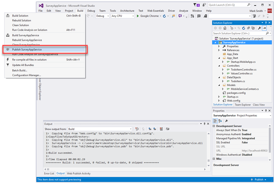The width and height of the screenshot is (274, 183).
Task: Click the Clear All icon in Output toolbar
Action: pyautogui.click(x=161, y=129)
